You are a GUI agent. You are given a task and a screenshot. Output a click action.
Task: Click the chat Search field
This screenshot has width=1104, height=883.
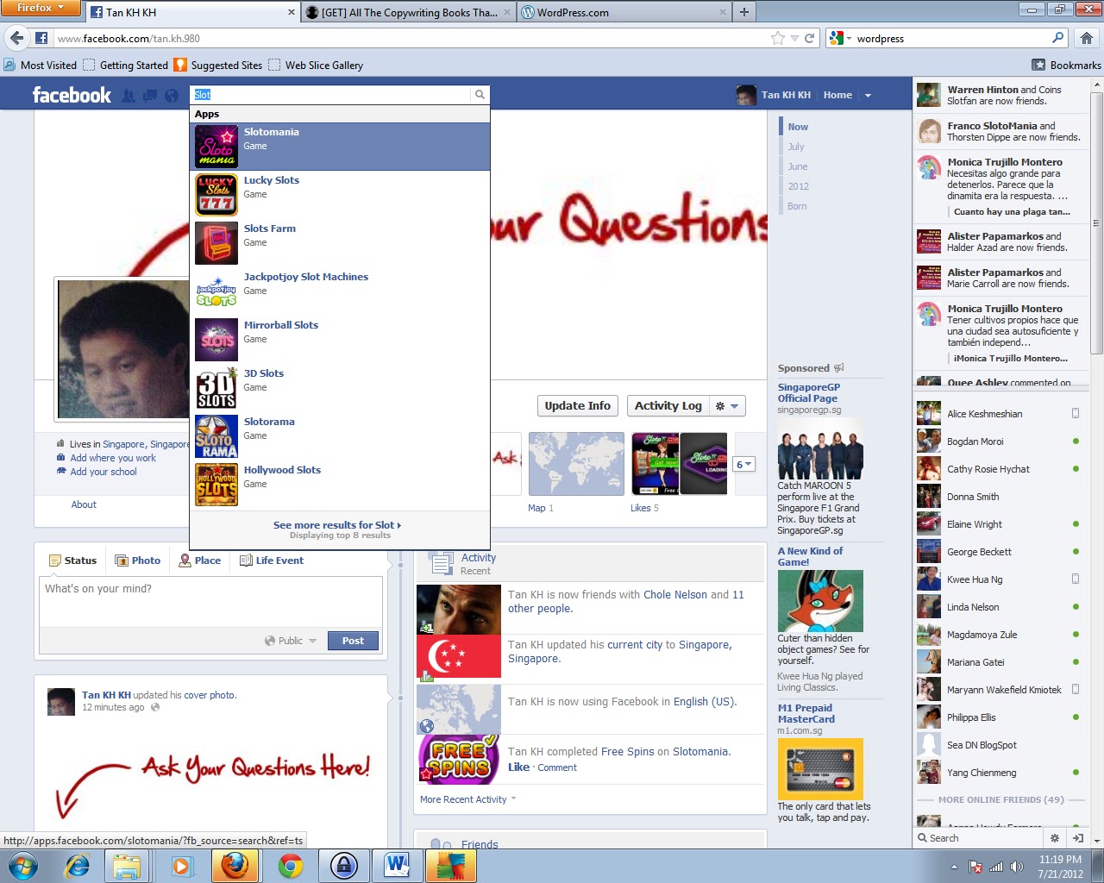coord(979,838)
